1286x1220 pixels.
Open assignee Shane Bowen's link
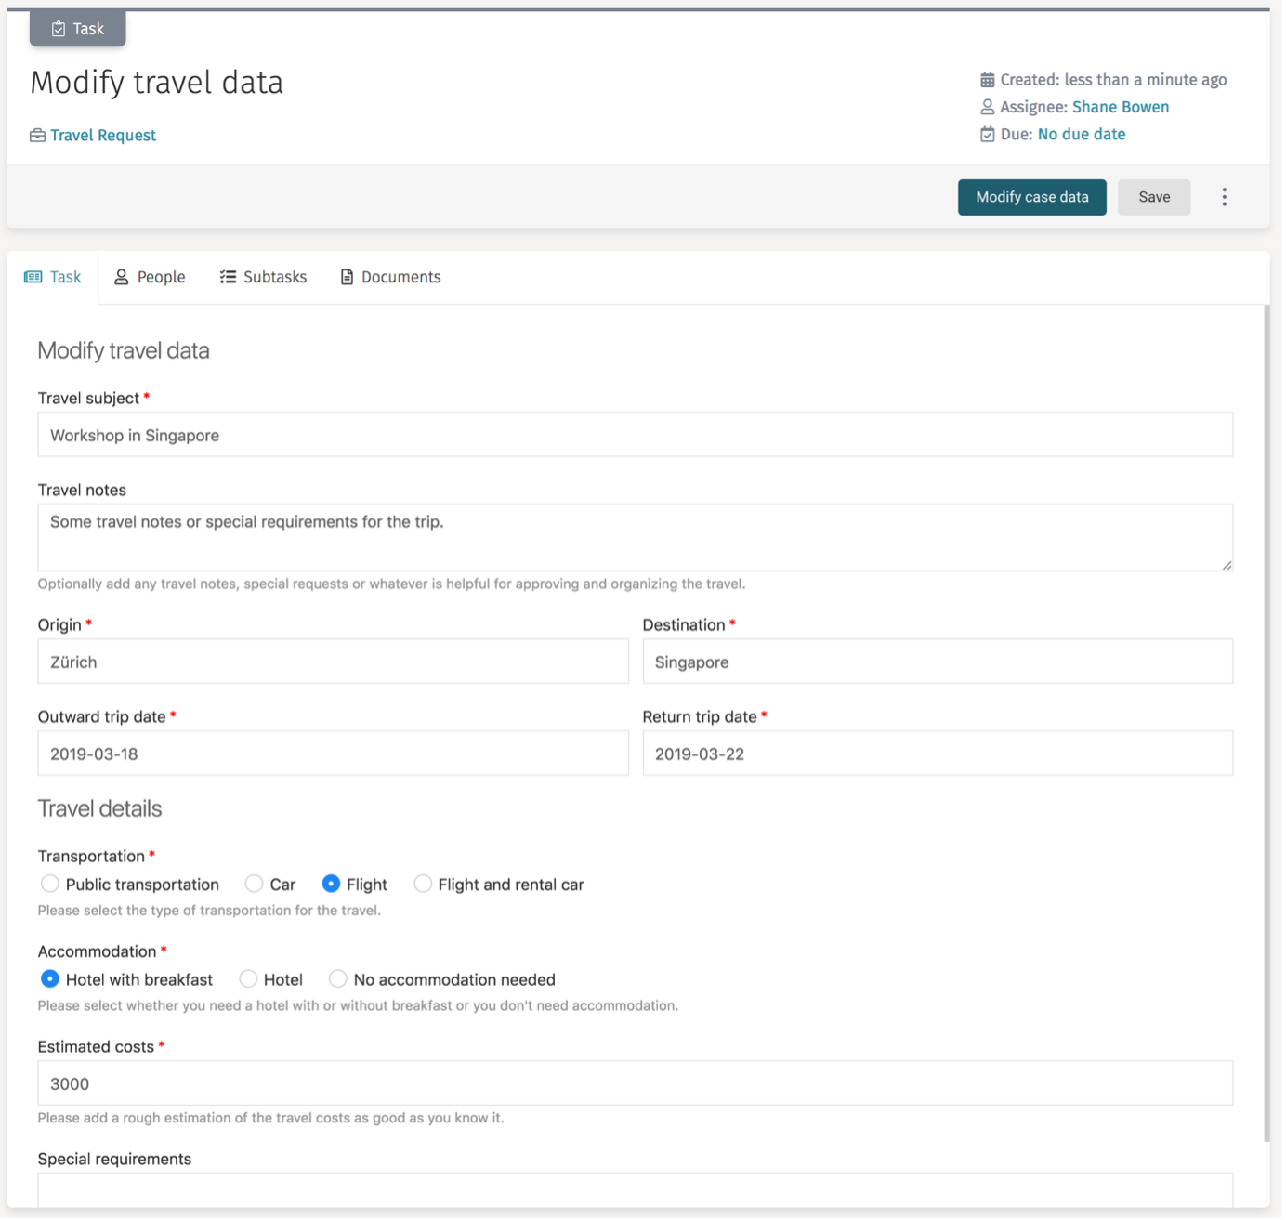pyautogui.click(x=1121, y=107)
